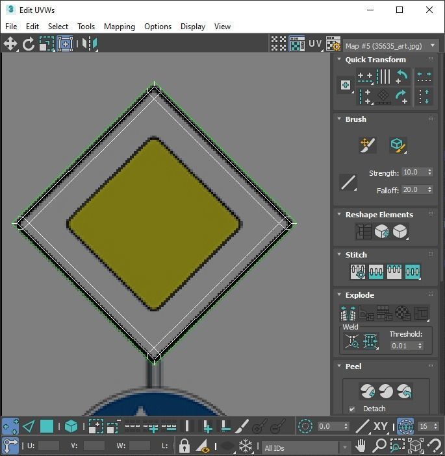Click Space Horizontally icon
445x456 pixels.
[x=424, y=77]
